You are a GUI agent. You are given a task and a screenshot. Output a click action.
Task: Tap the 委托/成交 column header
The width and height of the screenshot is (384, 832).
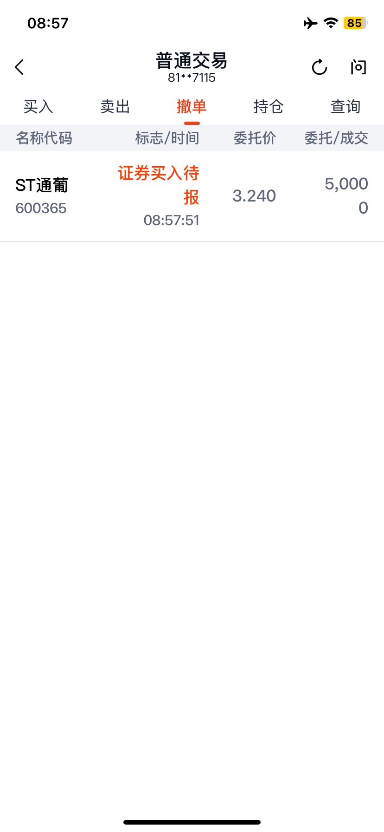336,138
